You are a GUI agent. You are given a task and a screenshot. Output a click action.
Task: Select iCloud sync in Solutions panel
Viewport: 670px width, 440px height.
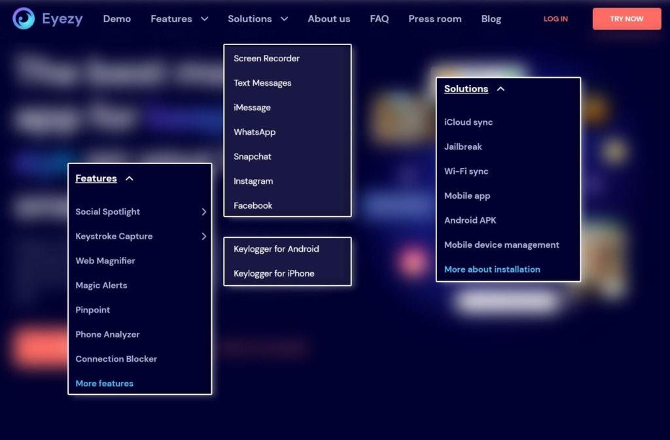468,122
